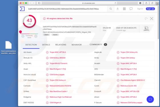The height and width of the screenshot is (107, 160).
Task: Click the Safari address bar
Action: point(89,3)
